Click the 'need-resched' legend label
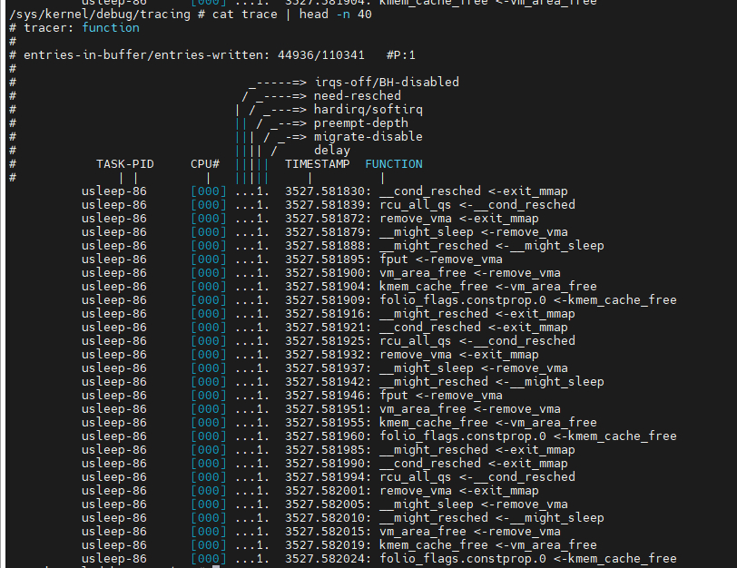This screenshot has width=737, height=568. [357, 96]
